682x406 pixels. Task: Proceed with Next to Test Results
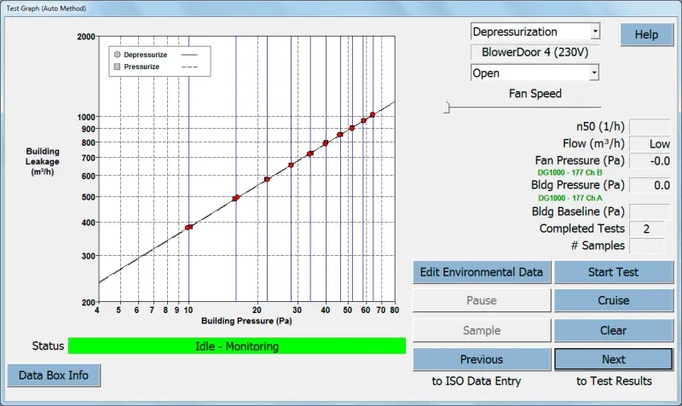tap(613, 359)
